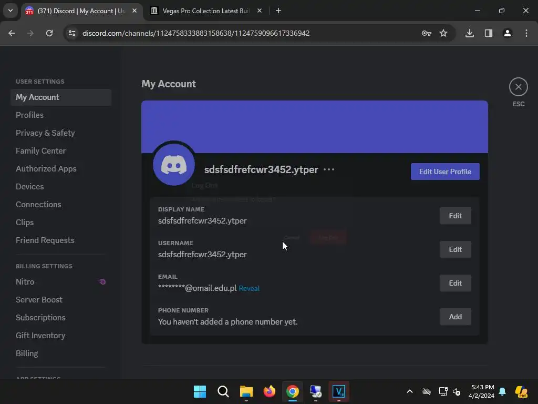Close the Vegas Pro Collection tab
This screenshot has height=404, width=538.
(x=260, y=11)
